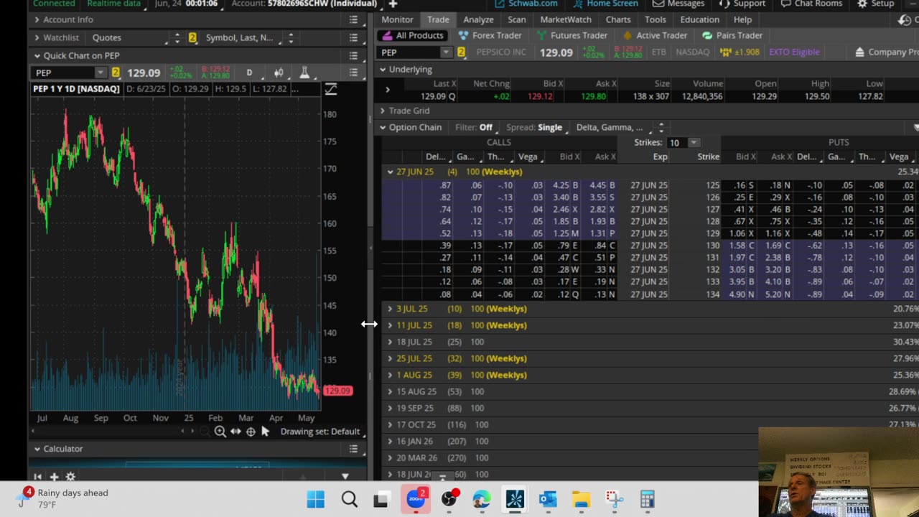Toggle the option chain Filter Off setting
Screen dimensions: 919x517
[485, 127]
